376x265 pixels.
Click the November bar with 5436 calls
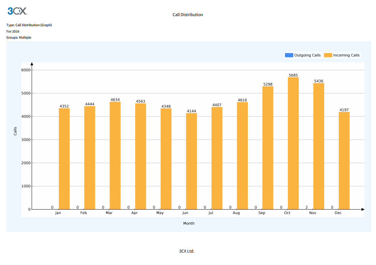318,146
